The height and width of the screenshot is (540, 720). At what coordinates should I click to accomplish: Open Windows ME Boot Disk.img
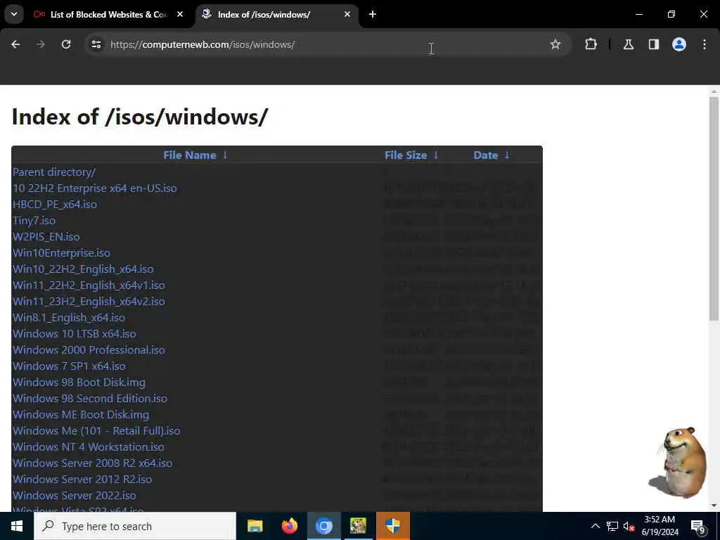(81, 415)
